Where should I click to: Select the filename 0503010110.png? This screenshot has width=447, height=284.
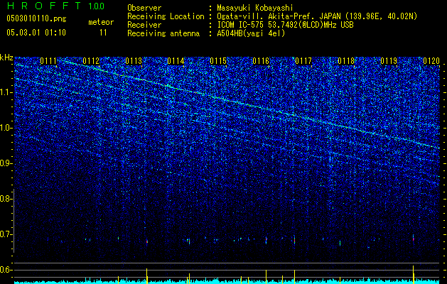pos(36,18)
